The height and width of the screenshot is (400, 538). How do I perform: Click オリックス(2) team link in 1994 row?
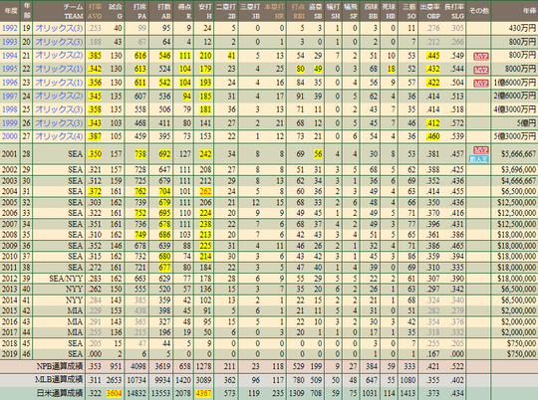coord(59,55)
